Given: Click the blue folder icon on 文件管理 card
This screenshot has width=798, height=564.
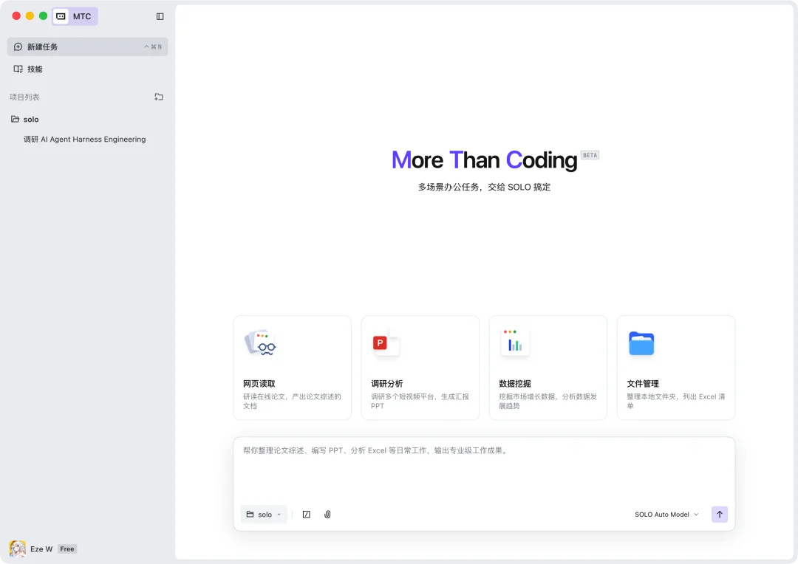Looking at the screenshot, I should (x=641, y=343).
